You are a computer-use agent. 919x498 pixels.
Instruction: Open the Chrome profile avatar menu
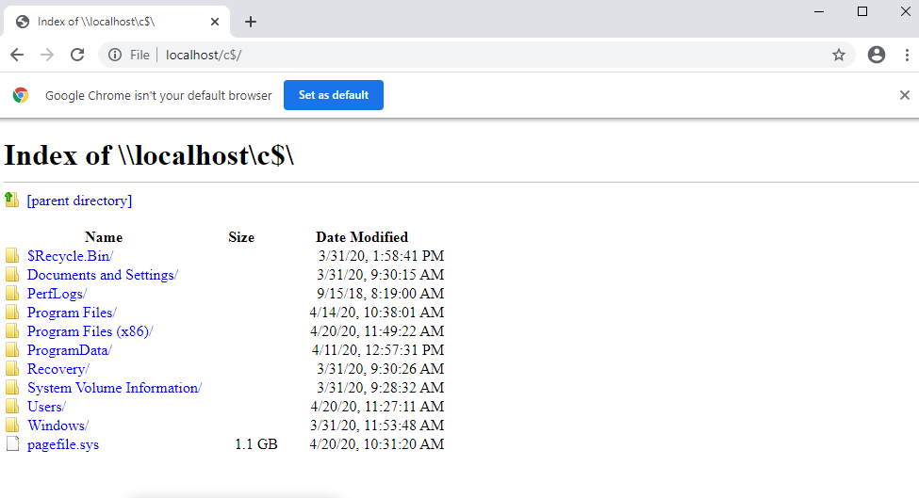[x=877, y=55]
